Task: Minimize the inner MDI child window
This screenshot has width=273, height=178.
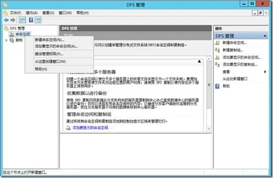Action: [x=255, y=13]
